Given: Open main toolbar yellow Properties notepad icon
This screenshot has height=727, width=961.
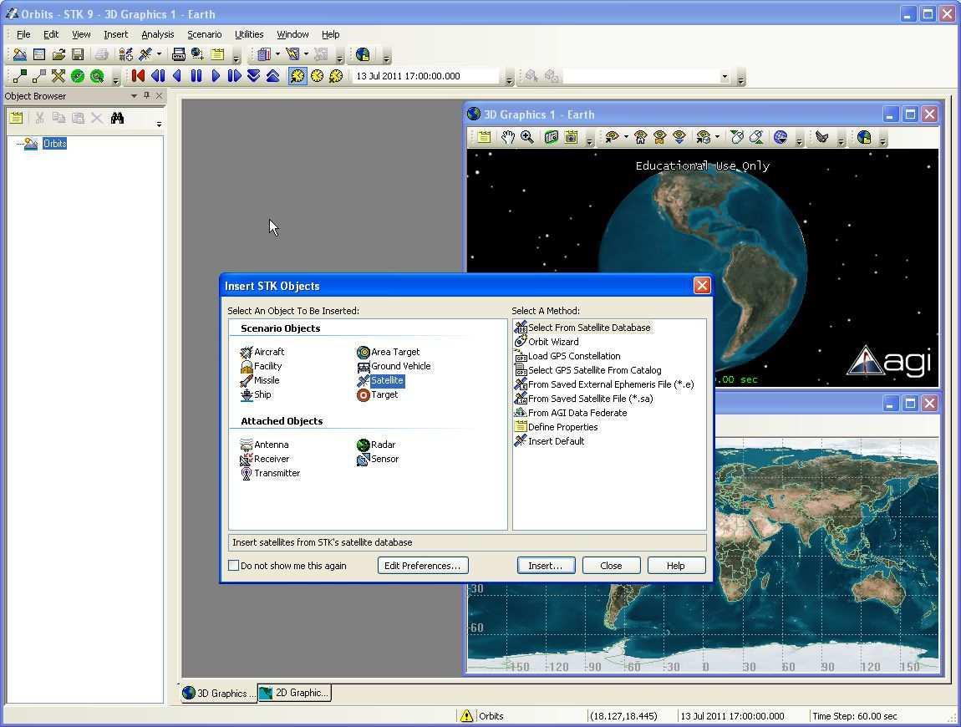Looking at the screenshot, I should pyautogui.click(x=217, y=54).
